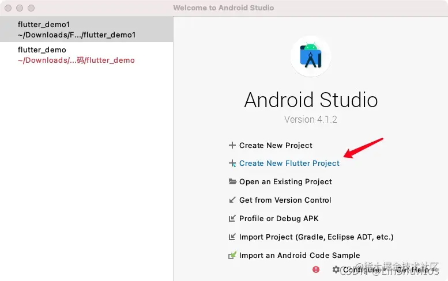
Task: Open recent project flutter_demo1
Action: pyautogui.click(x=86, y=29)
